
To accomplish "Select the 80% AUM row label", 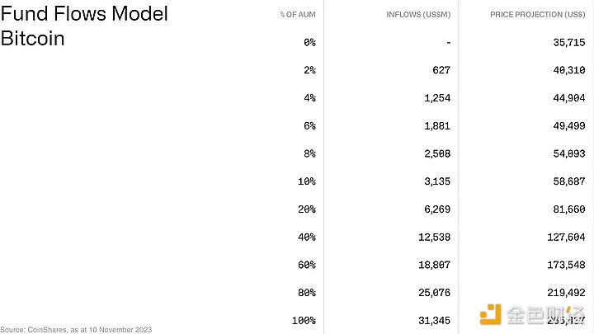I will point(305,292).
